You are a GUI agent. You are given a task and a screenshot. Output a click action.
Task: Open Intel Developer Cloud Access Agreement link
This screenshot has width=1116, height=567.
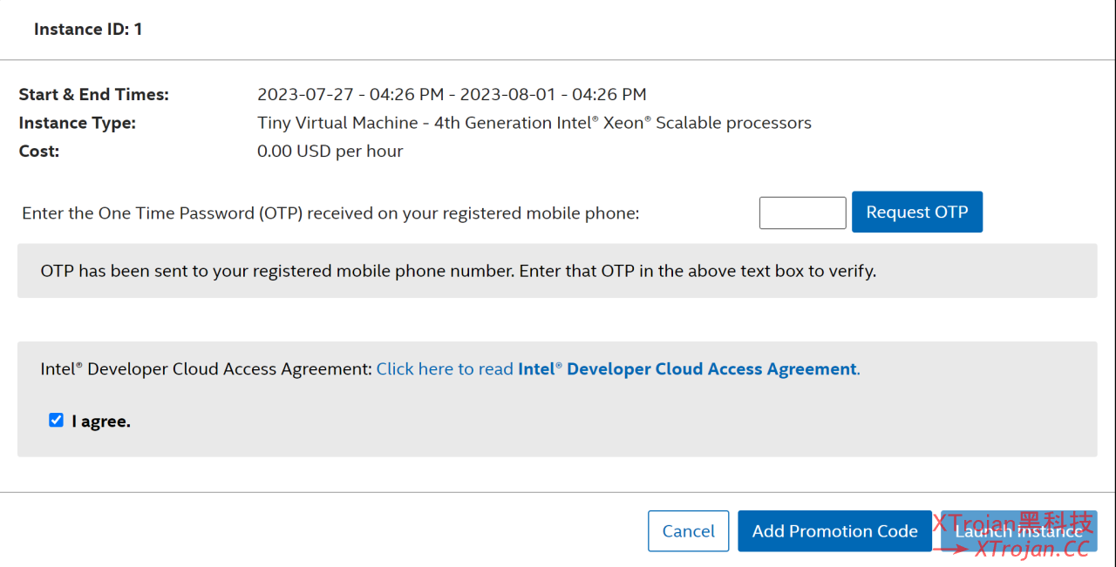(618, 369)
